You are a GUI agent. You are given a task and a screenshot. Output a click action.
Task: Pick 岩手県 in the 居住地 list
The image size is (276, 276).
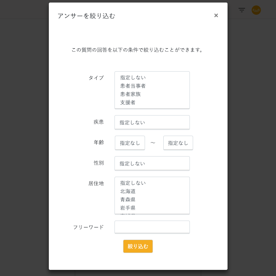pos(128,208)
